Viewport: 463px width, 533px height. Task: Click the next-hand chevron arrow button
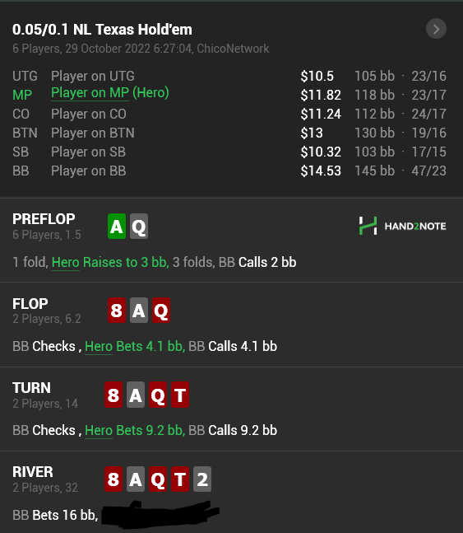[x=436, y=29]
